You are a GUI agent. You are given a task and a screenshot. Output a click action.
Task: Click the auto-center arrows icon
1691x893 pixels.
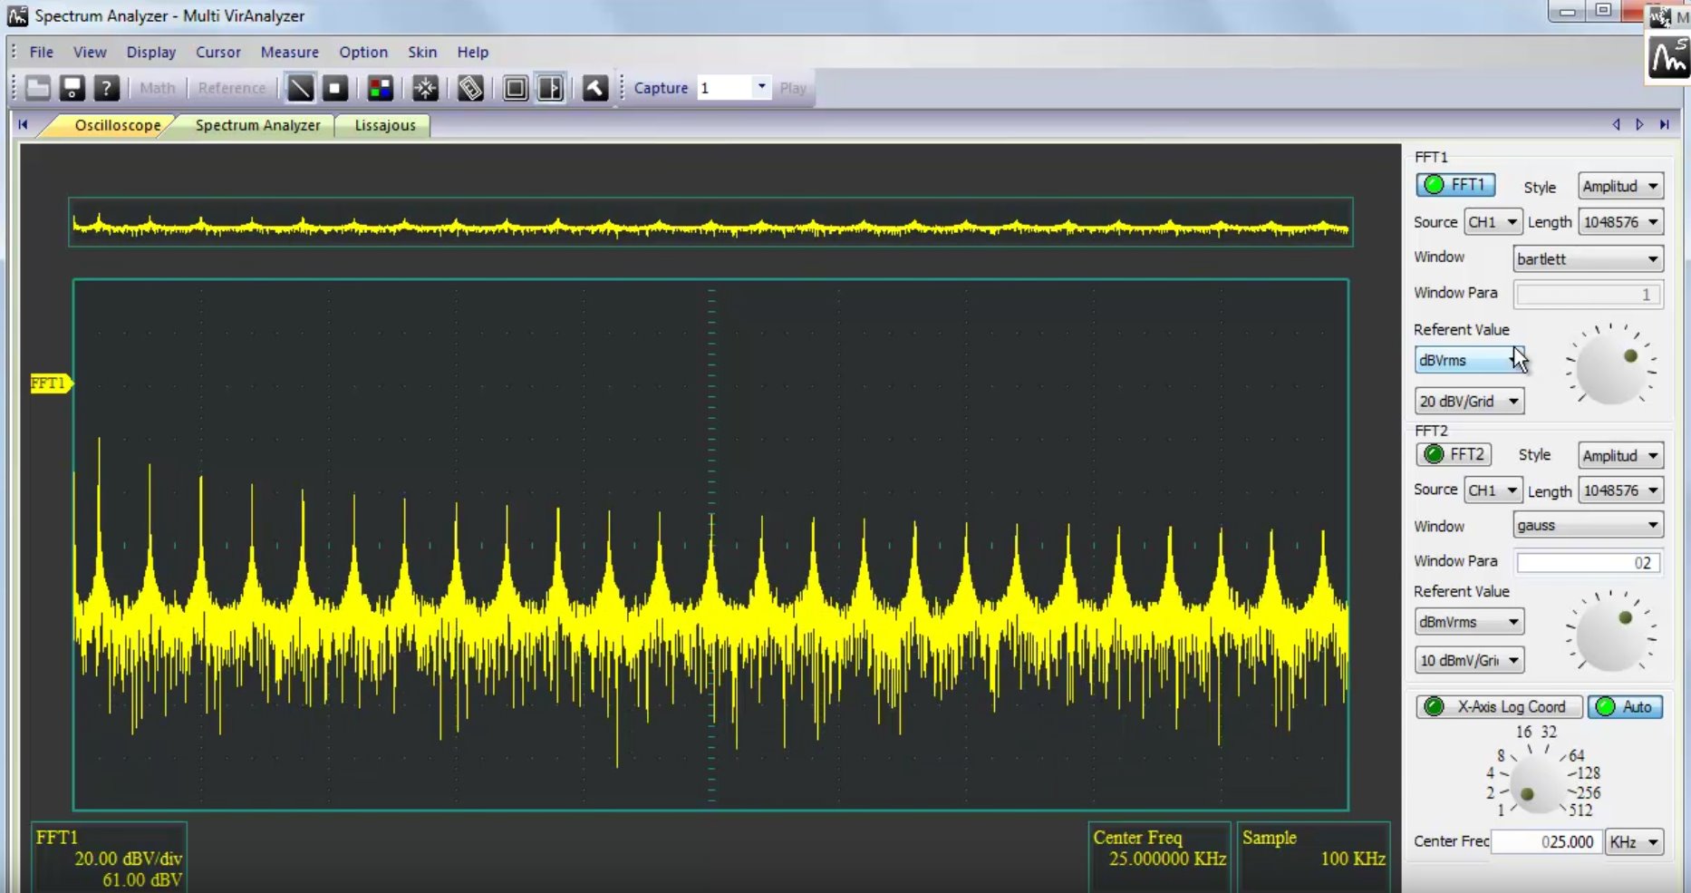coord(425,88)
